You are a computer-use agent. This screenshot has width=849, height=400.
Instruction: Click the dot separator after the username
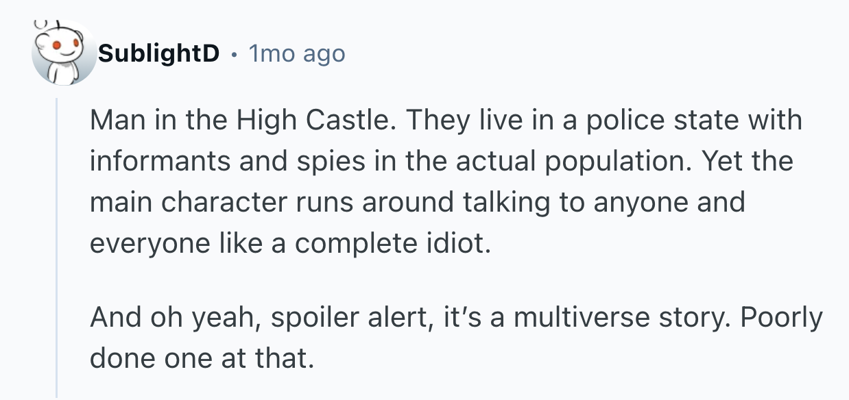coord(234,53)
